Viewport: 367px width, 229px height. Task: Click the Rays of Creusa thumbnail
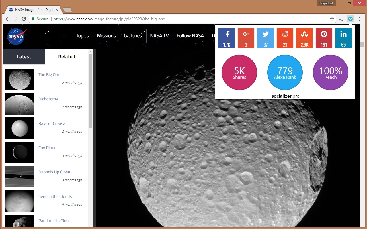20,128
